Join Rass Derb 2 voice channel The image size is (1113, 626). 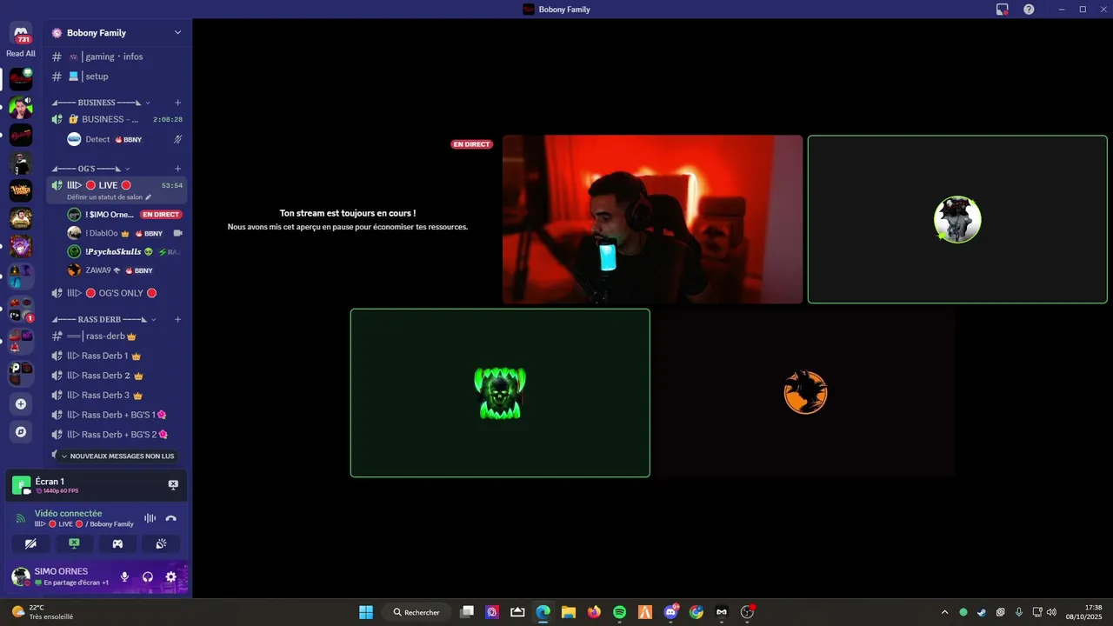117,376
